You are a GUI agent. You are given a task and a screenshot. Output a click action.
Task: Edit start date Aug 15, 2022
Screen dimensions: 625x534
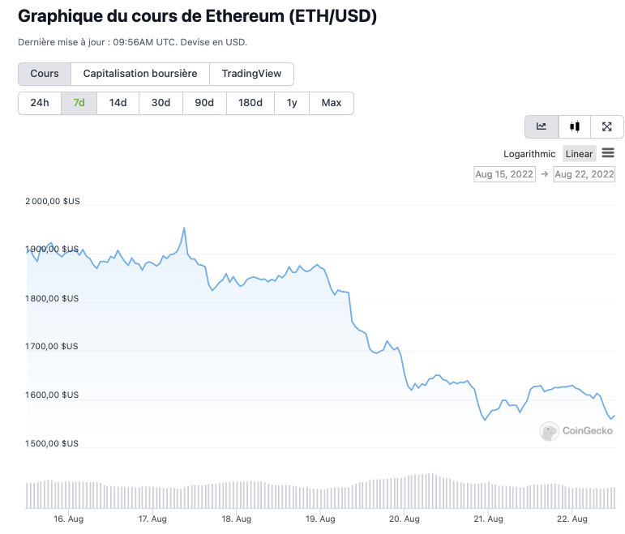pos(504,173)
